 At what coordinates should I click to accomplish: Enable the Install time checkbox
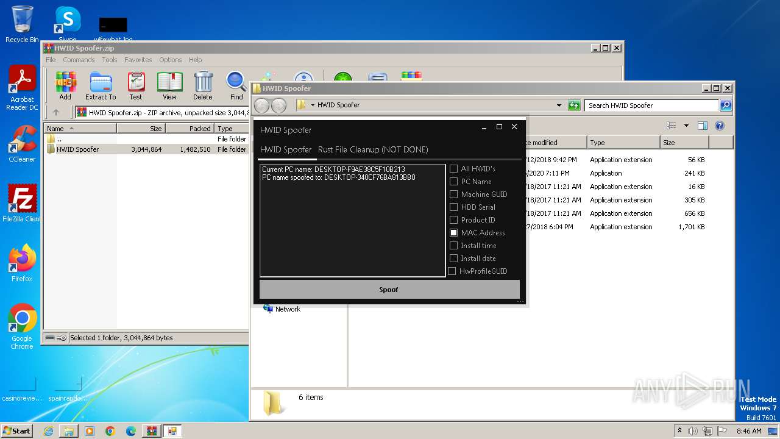(453, 245)
